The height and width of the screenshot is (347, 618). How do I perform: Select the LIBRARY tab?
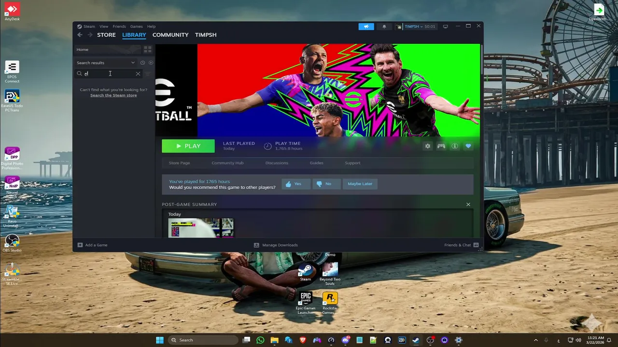tap(134, 35)
